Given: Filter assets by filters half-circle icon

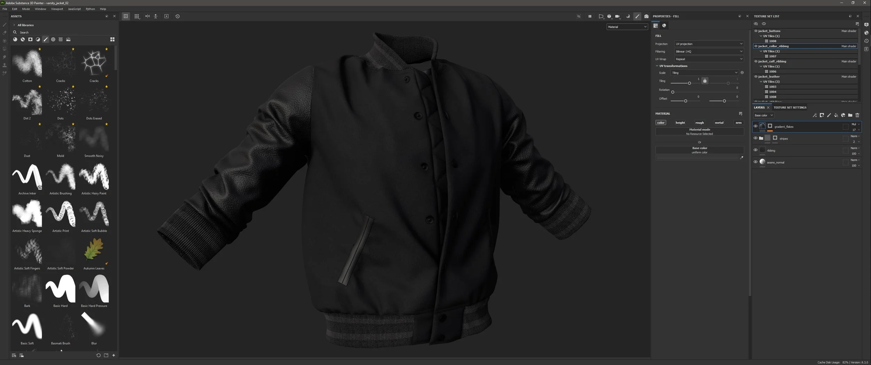Looking at the screenshot, I should [38, 39].
